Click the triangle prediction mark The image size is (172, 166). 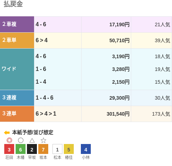(32, 140)
